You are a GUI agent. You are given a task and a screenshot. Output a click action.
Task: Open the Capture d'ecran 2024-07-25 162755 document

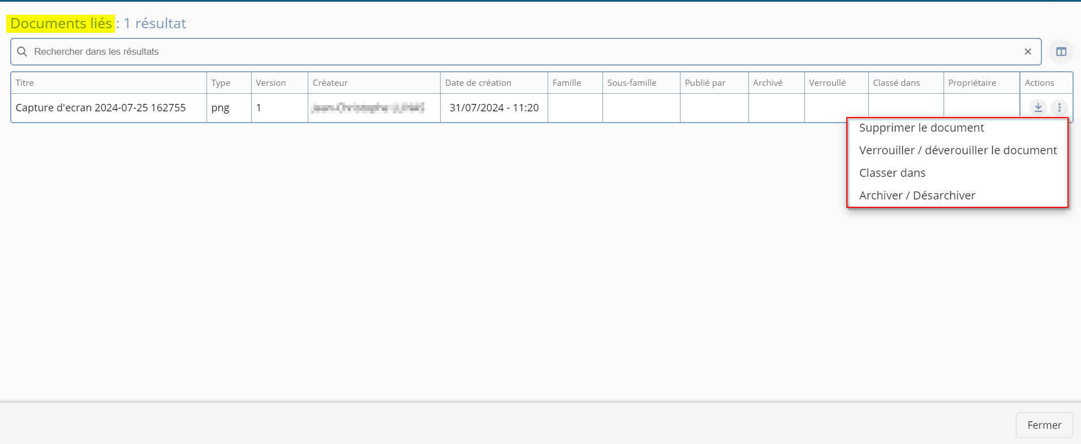click(101, 108)
